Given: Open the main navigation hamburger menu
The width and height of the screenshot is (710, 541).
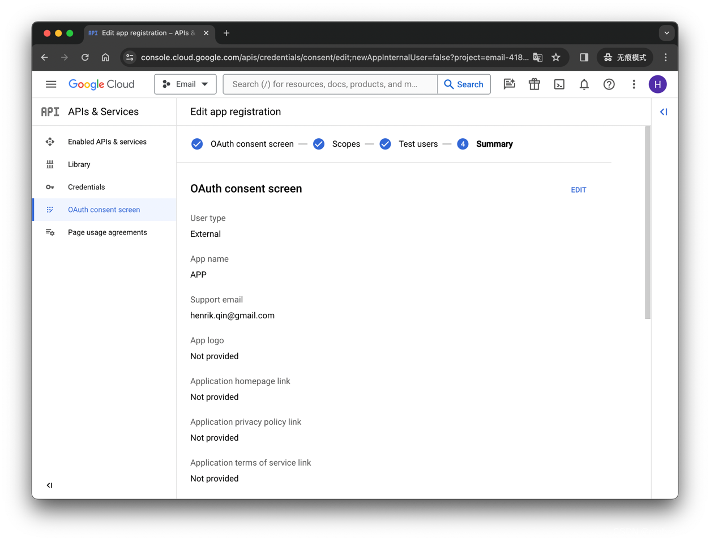Looking at the screenshot, I should (51, 84).
